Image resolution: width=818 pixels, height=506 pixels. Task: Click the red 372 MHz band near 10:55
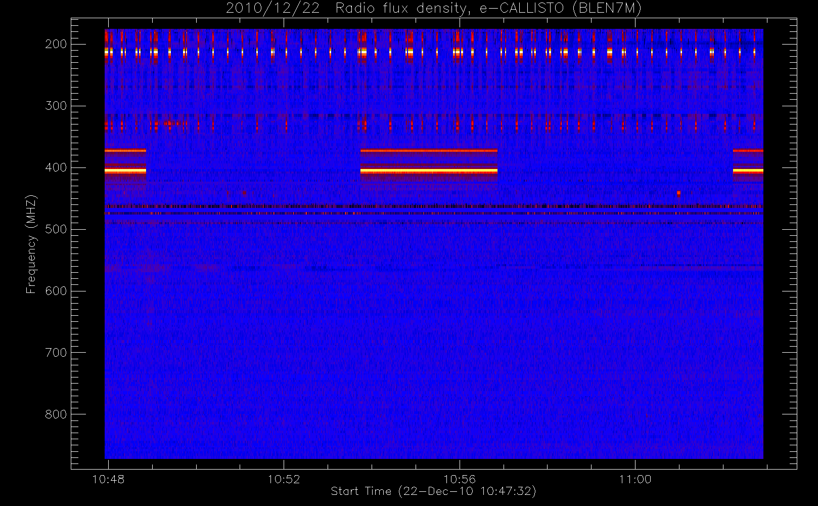pyautogui.click(x=429, y=151)
